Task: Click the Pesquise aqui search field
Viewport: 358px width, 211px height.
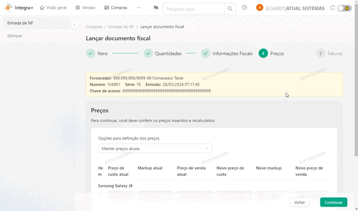Action: tap(194, 9)
